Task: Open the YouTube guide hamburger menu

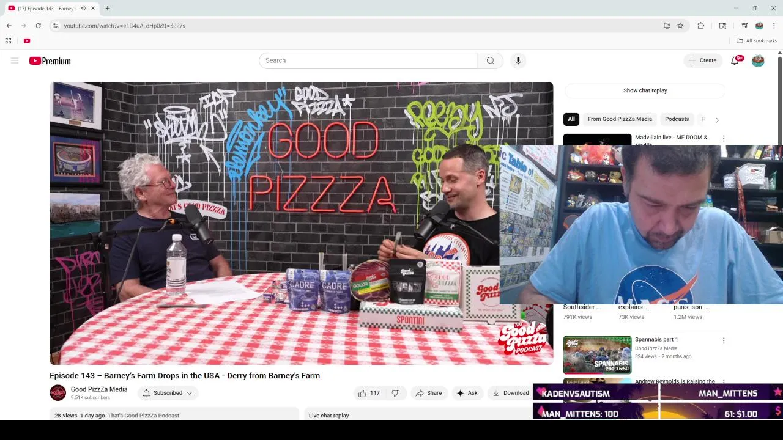Action: [x=15, y=61]
